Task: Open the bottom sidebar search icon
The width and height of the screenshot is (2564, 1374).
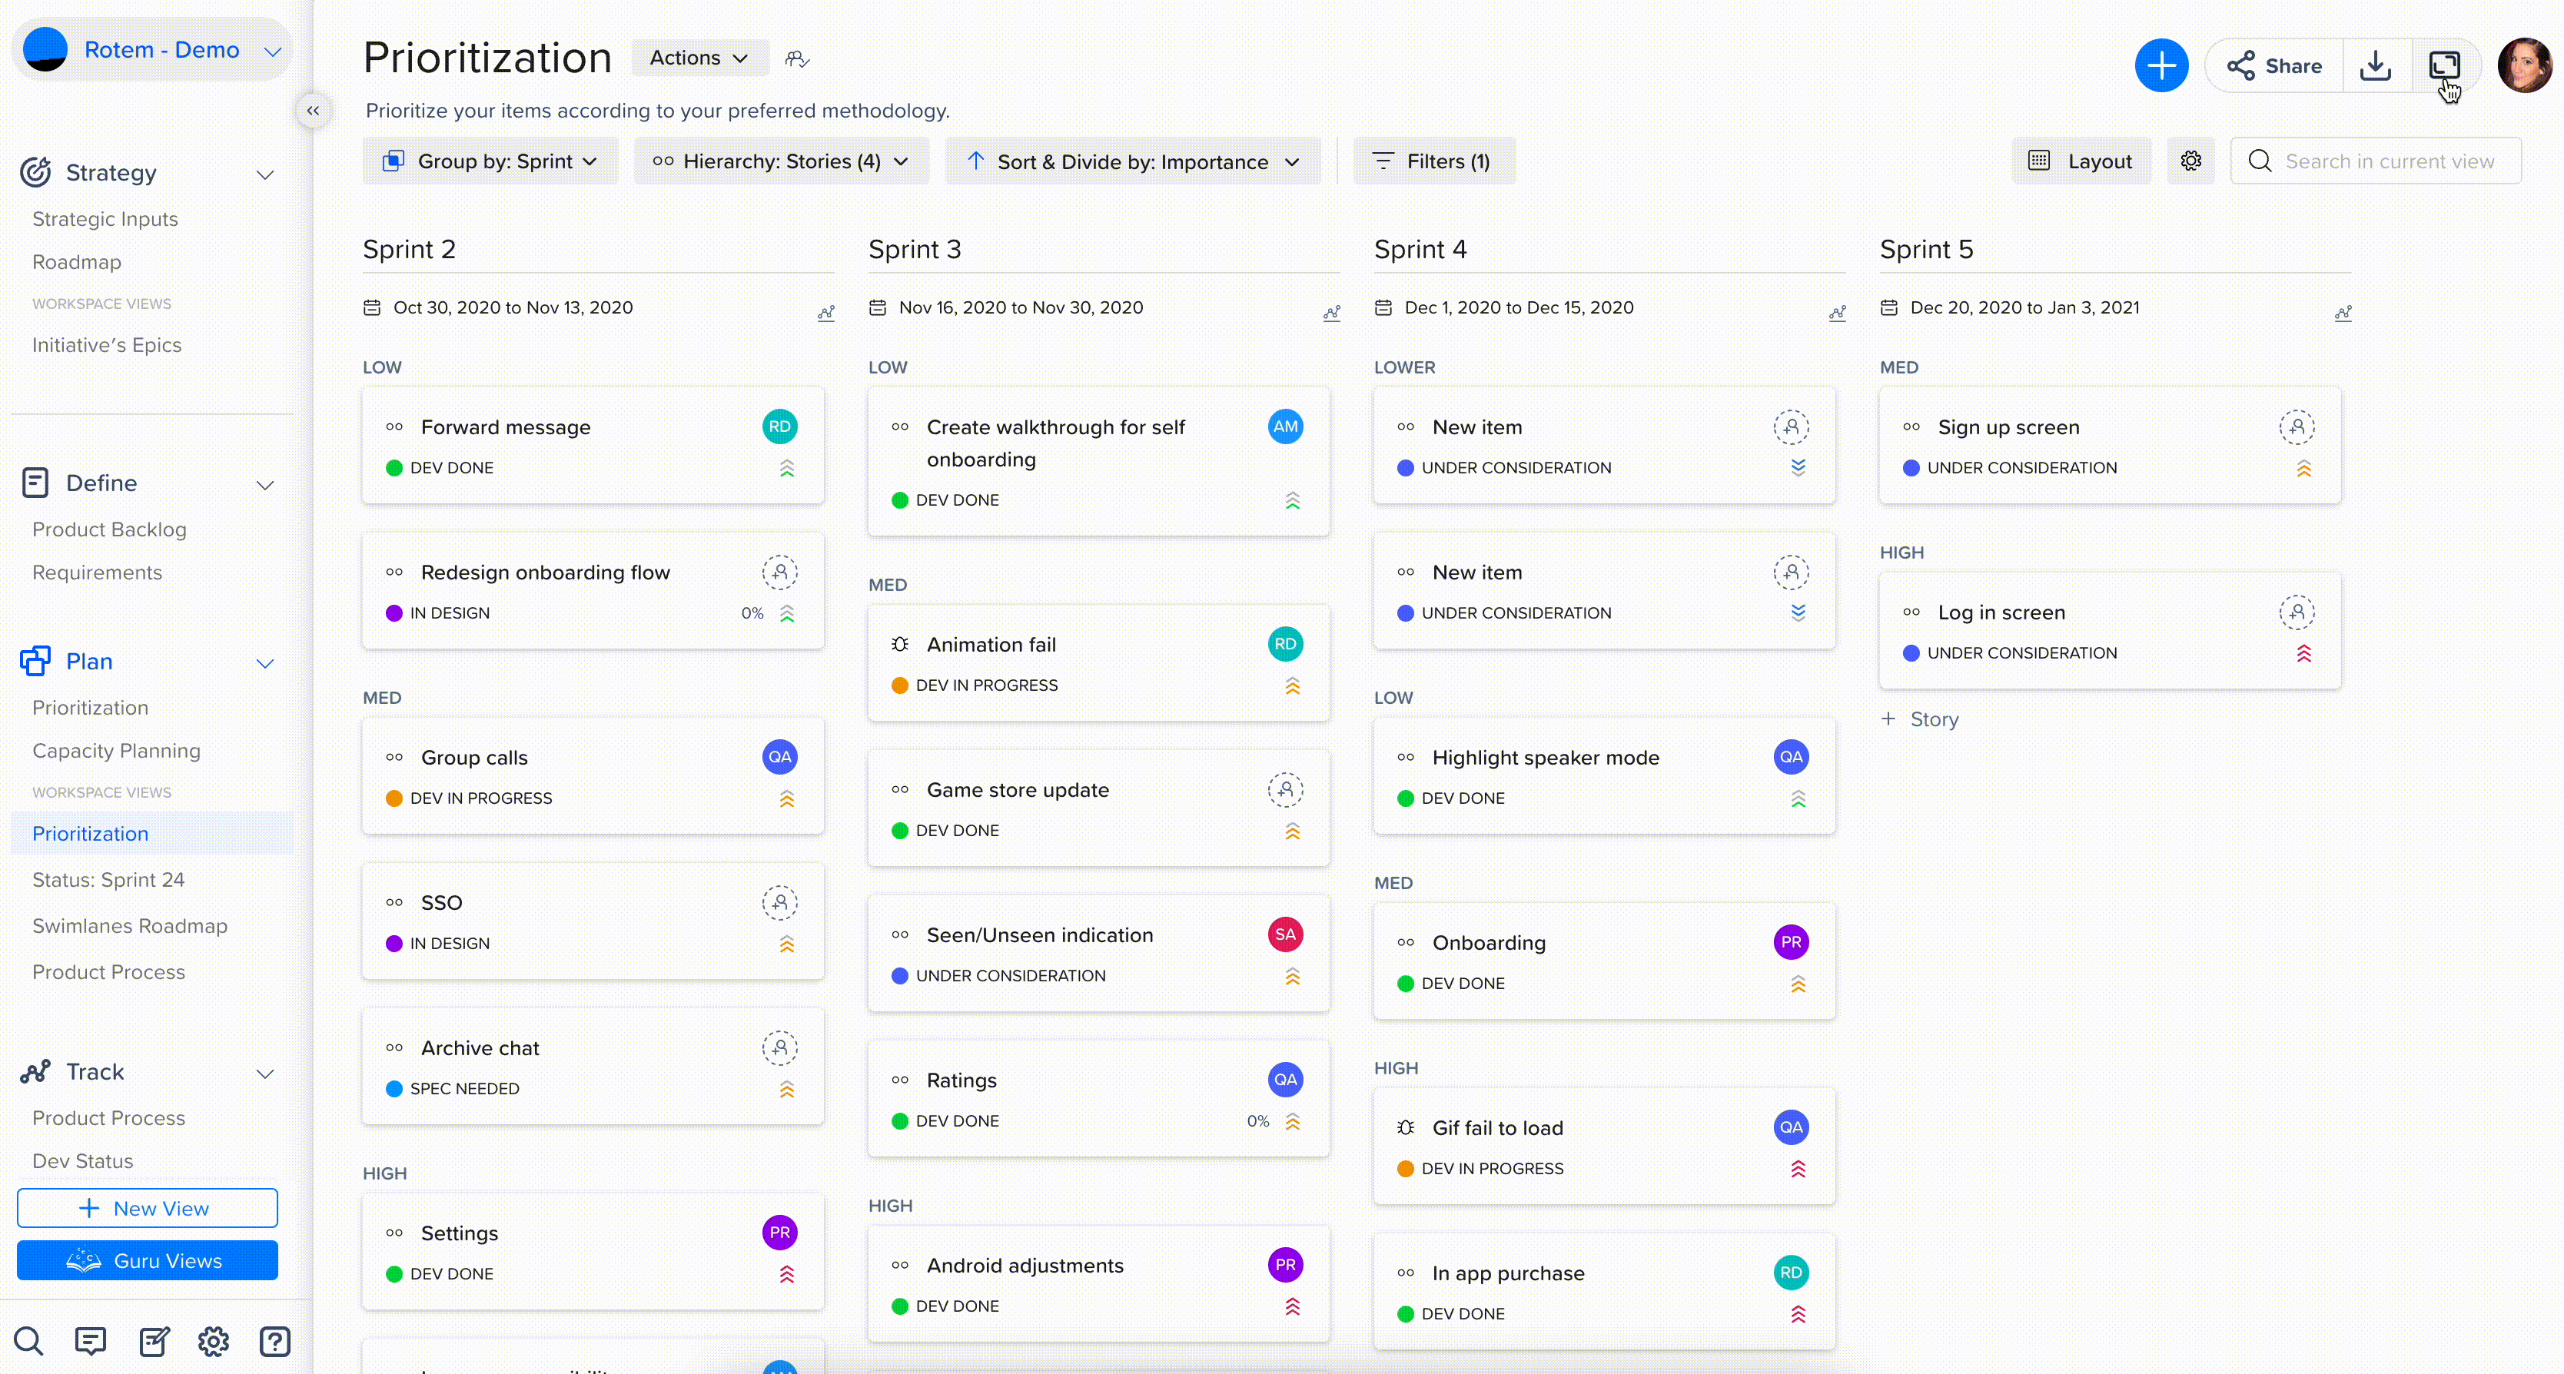Action: tap(28, 1341)
